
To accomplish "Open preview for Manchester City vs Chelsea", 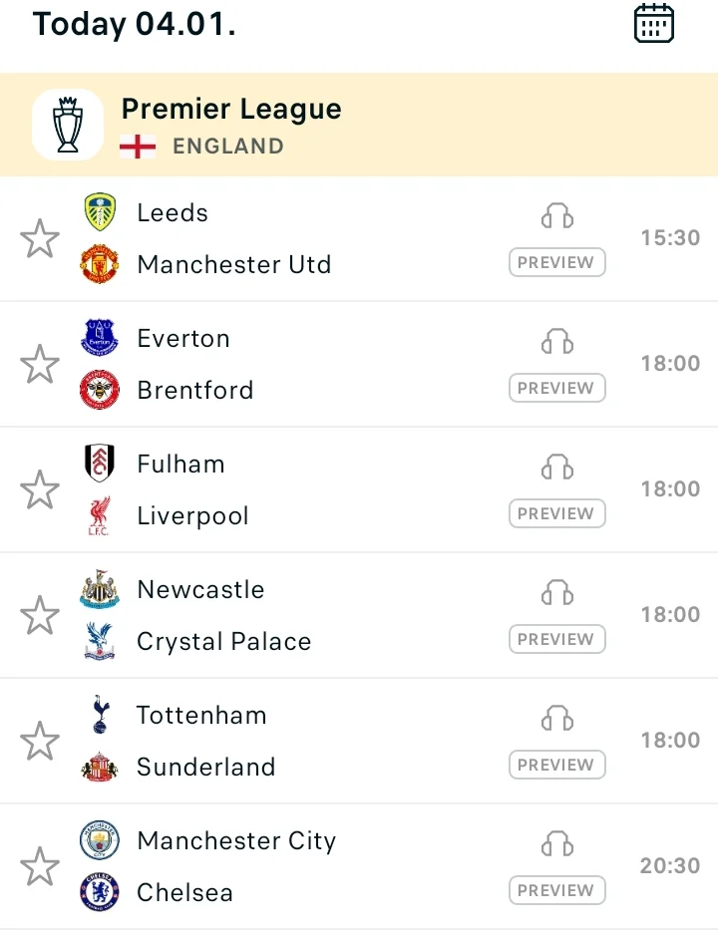I will click(x=556, y=891).
